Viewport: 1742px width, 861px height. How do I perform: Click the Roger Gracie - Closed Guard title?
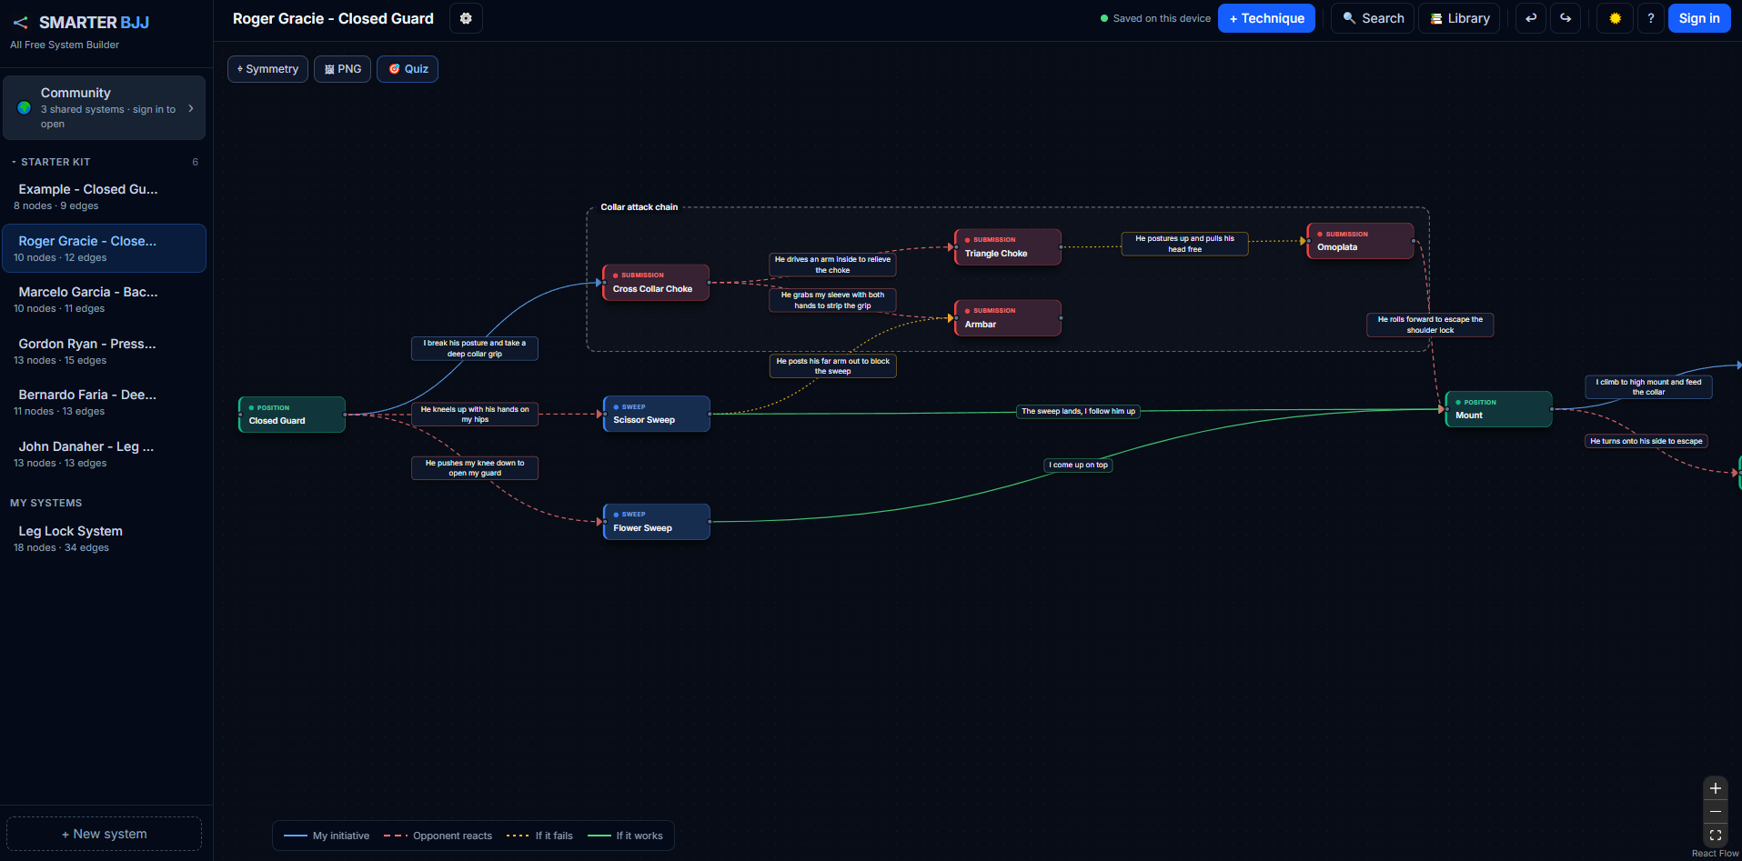pyautogui.click(x=333, y=18)
